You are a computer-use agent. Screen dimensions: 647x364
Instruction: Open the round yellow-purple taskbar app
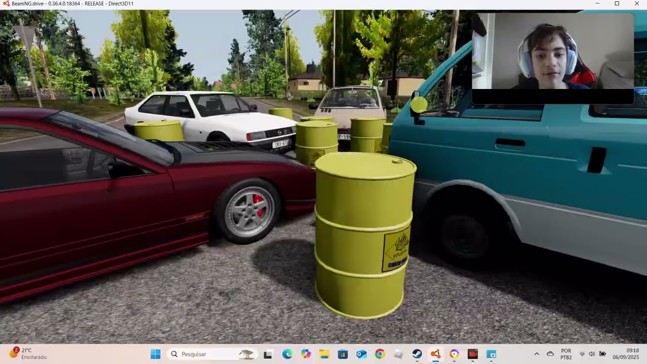coord(454,354)
